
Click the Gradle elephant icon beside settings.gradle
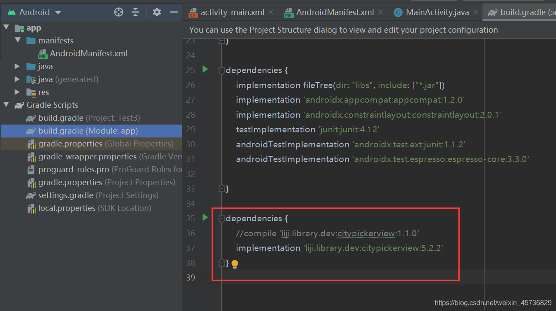(x=30, y=195)
